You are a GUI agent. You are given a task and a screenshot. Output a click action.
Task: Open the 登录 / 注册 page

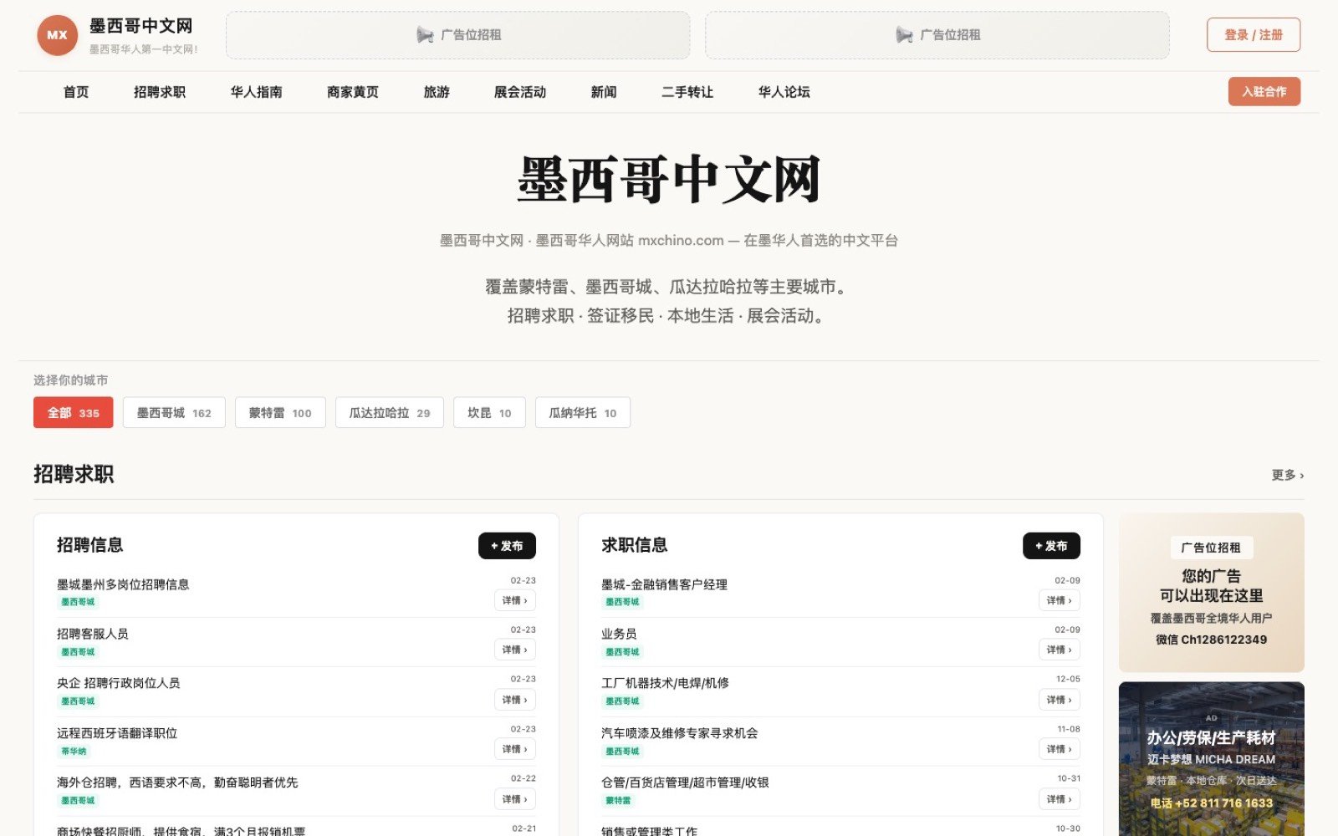(x=1252, y=34)
